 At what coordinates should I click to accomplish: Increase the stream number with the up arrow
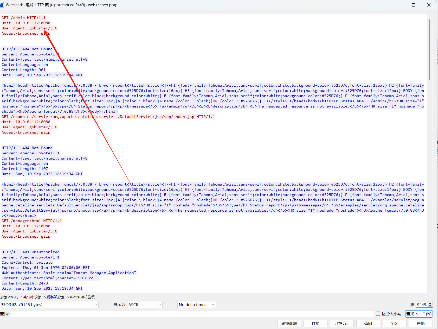click(x=430, y=303)
